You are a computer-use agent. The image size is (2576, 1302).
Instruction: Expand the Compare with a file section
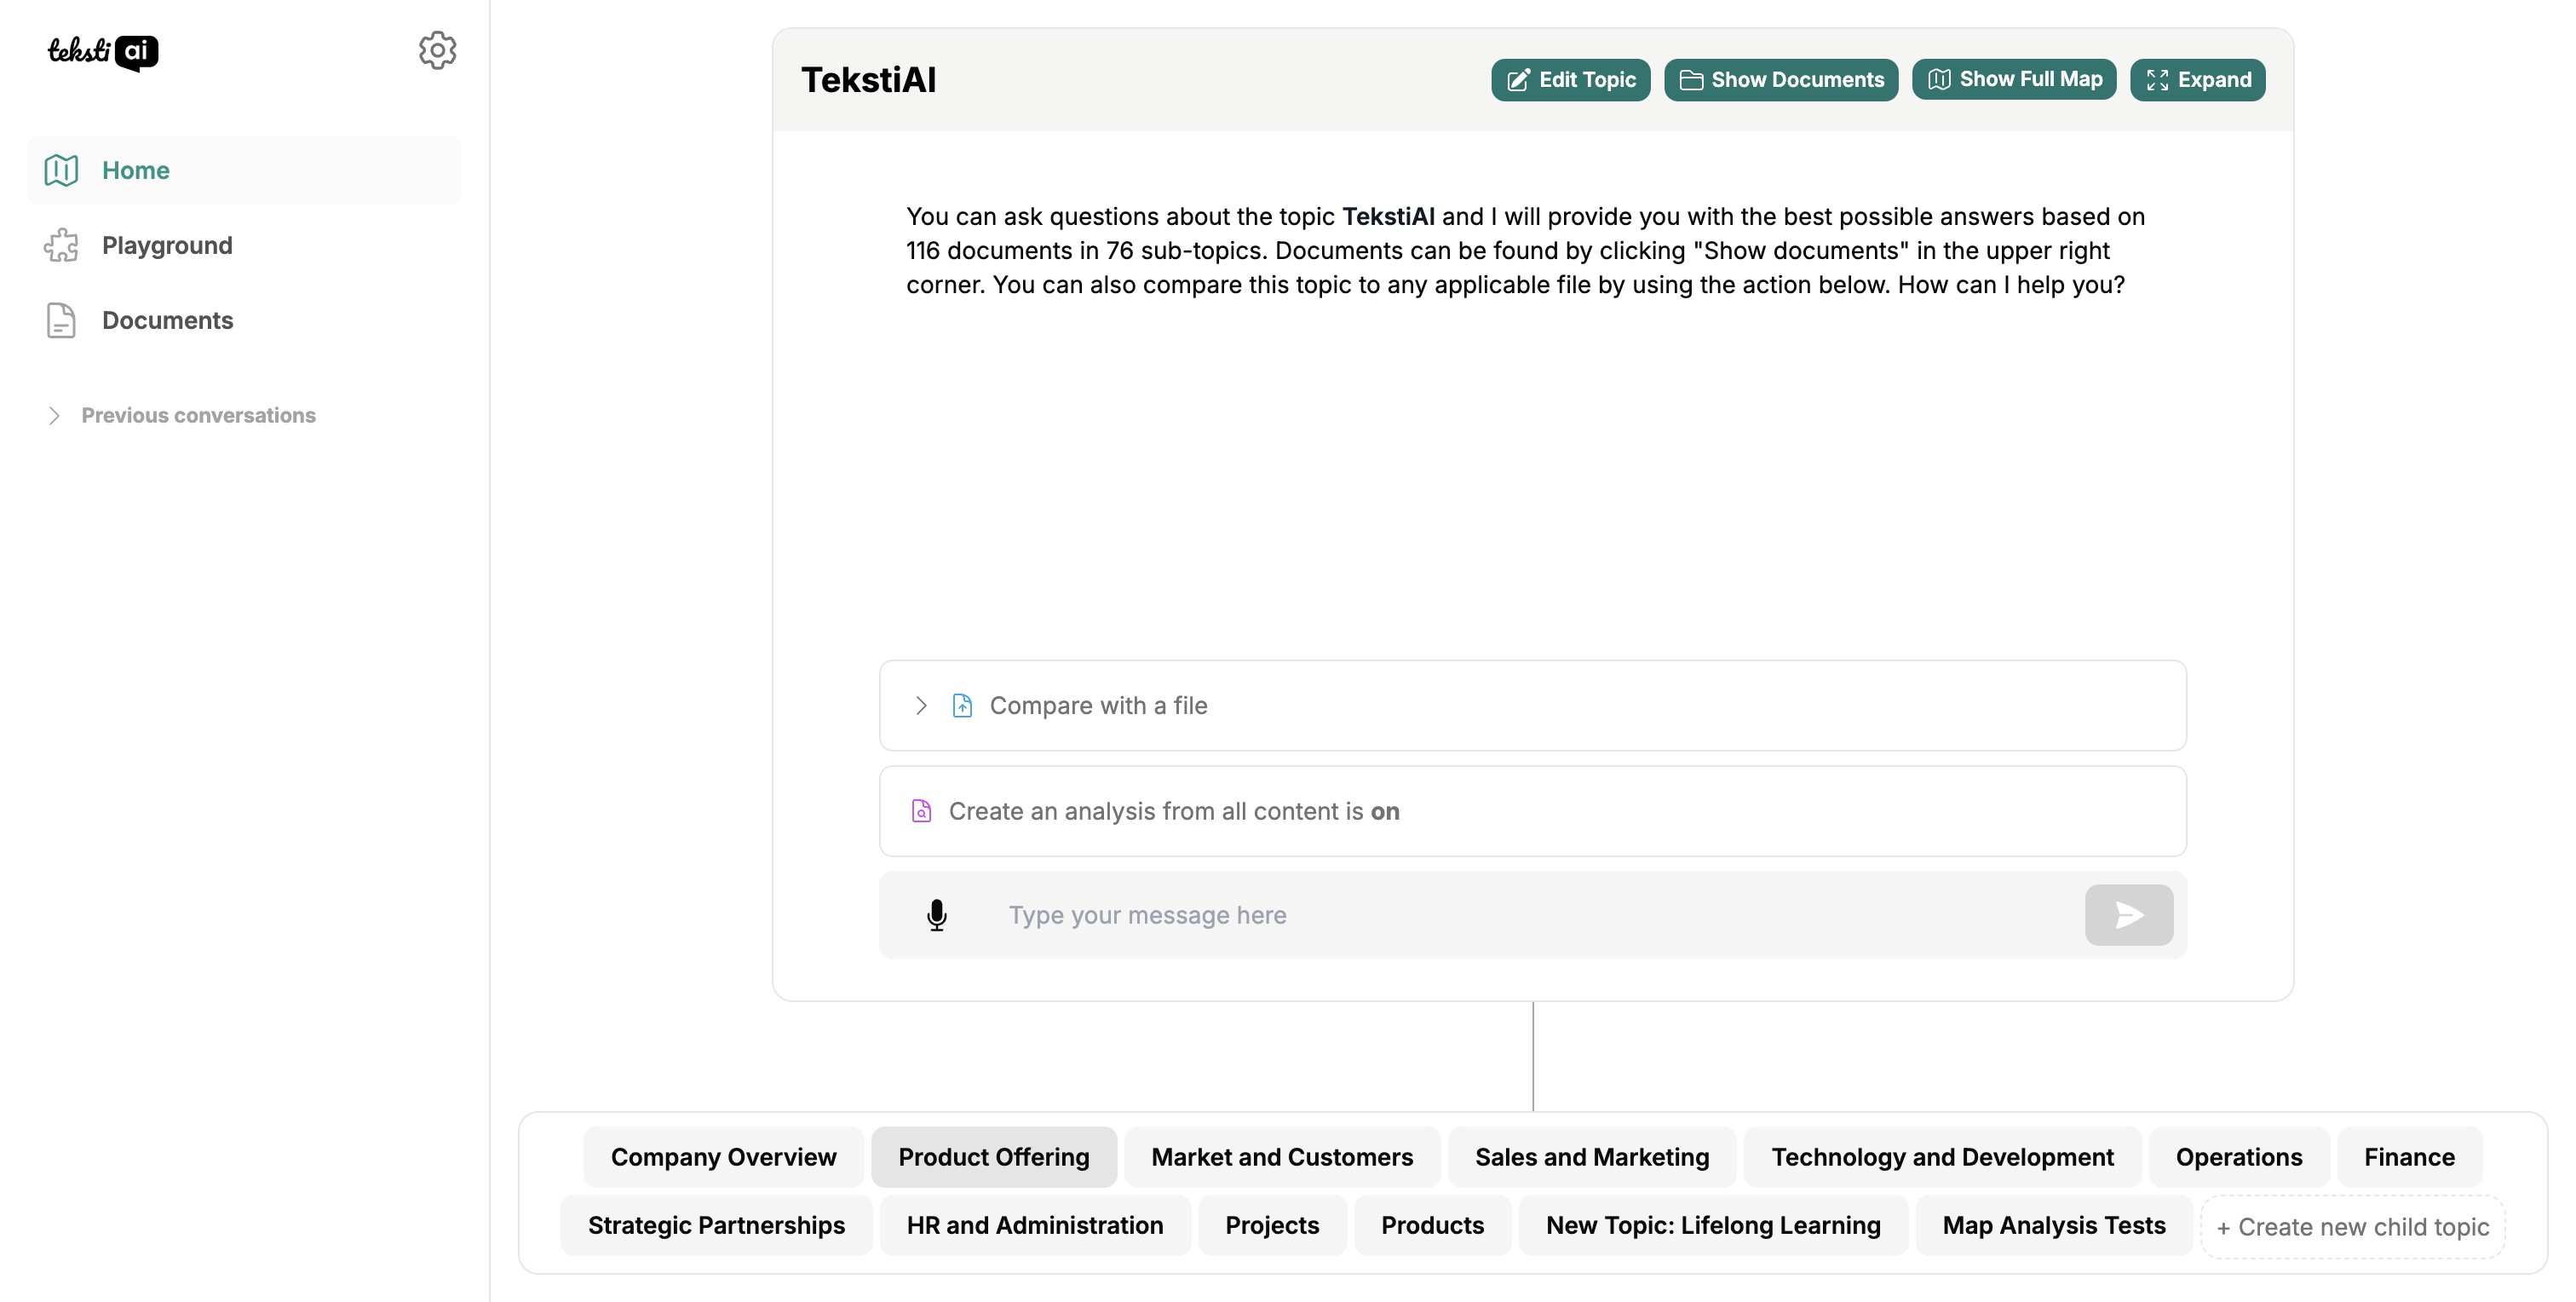tap(1532, 705)
